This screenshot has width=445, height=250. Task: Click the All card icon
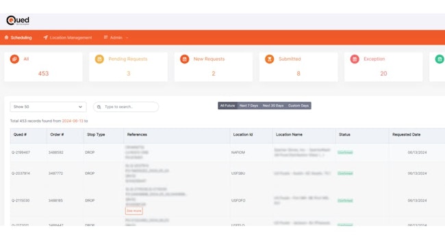[x=14, y=59]
